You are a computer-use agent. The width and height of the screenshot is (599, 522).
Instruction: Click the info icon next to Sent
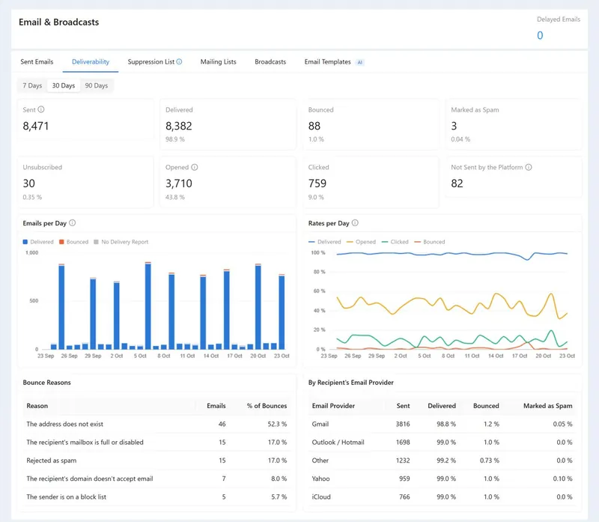41,109
